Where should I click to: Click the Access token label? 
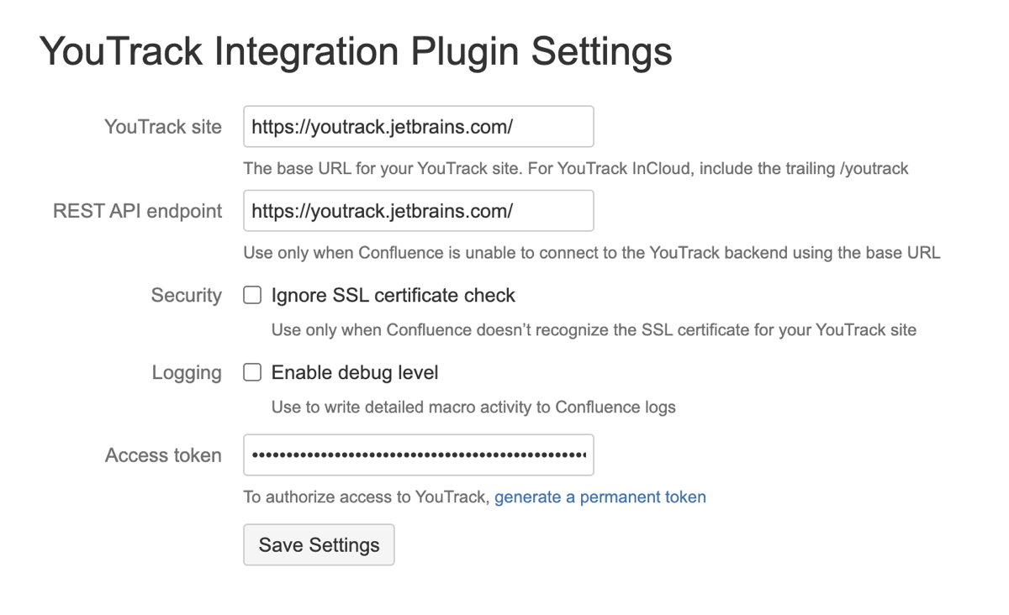(x=163, y=455)
